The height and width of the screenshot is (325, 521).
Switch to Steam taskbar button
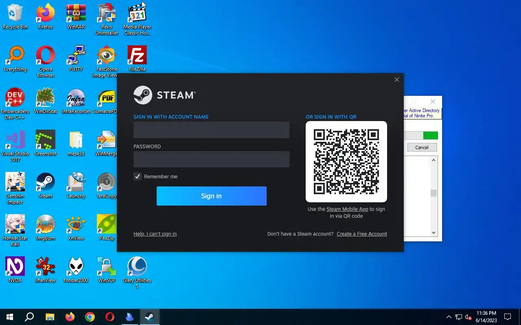[x=149, y=317]
